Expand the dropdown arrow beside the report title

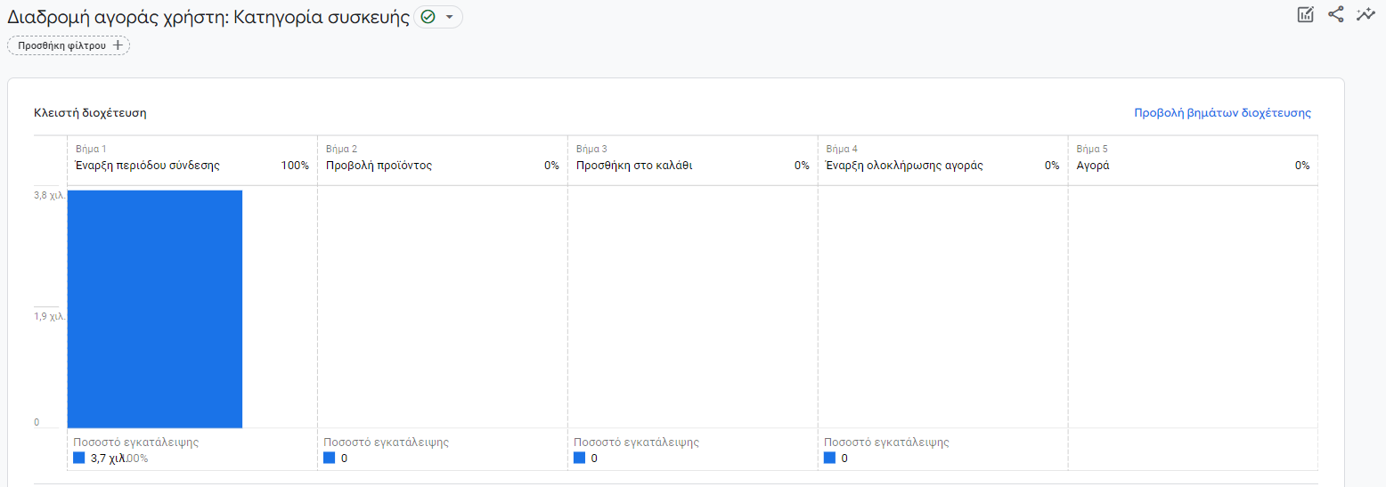[449, 17]
